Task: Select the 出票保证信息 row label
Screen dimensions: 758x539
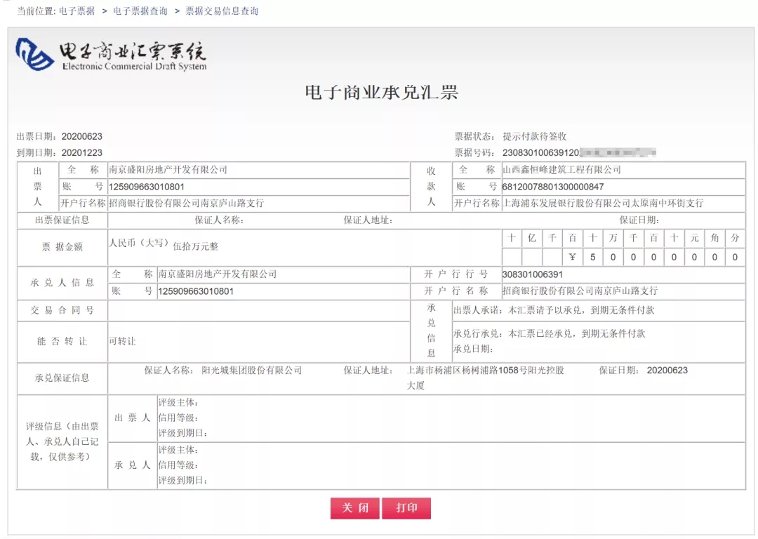Action: (62, 220)
